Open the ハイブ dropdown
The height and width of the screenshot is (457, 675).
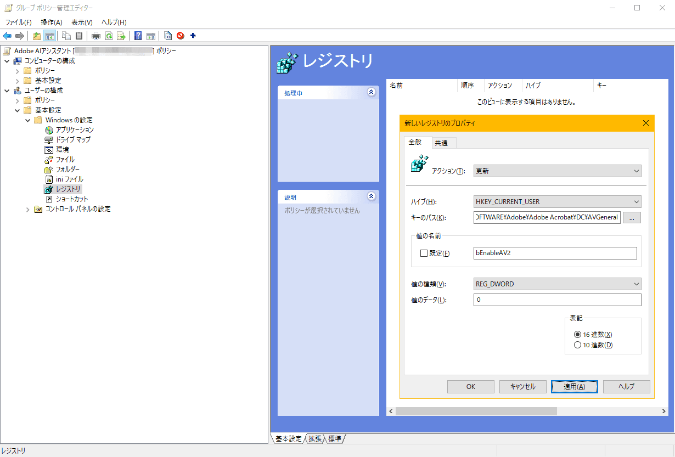tap(558, 202)
